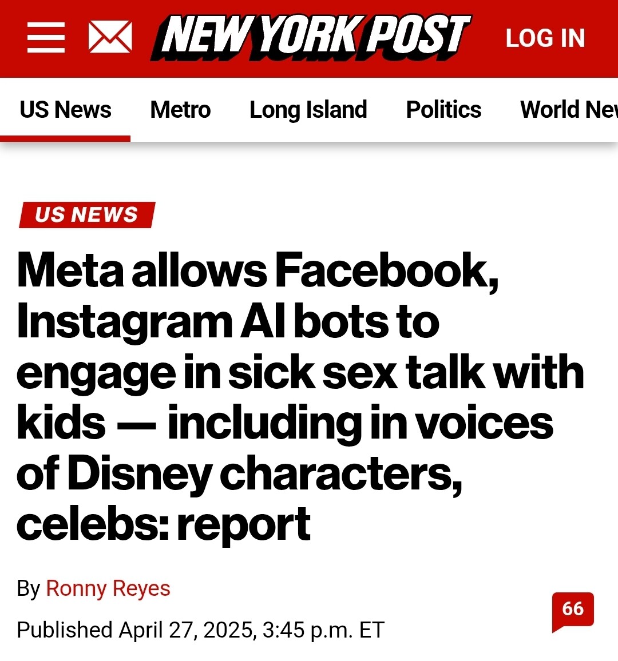Click the red US NEWS category badge
The height and width of the screenshot is (661, 618).
87,215
